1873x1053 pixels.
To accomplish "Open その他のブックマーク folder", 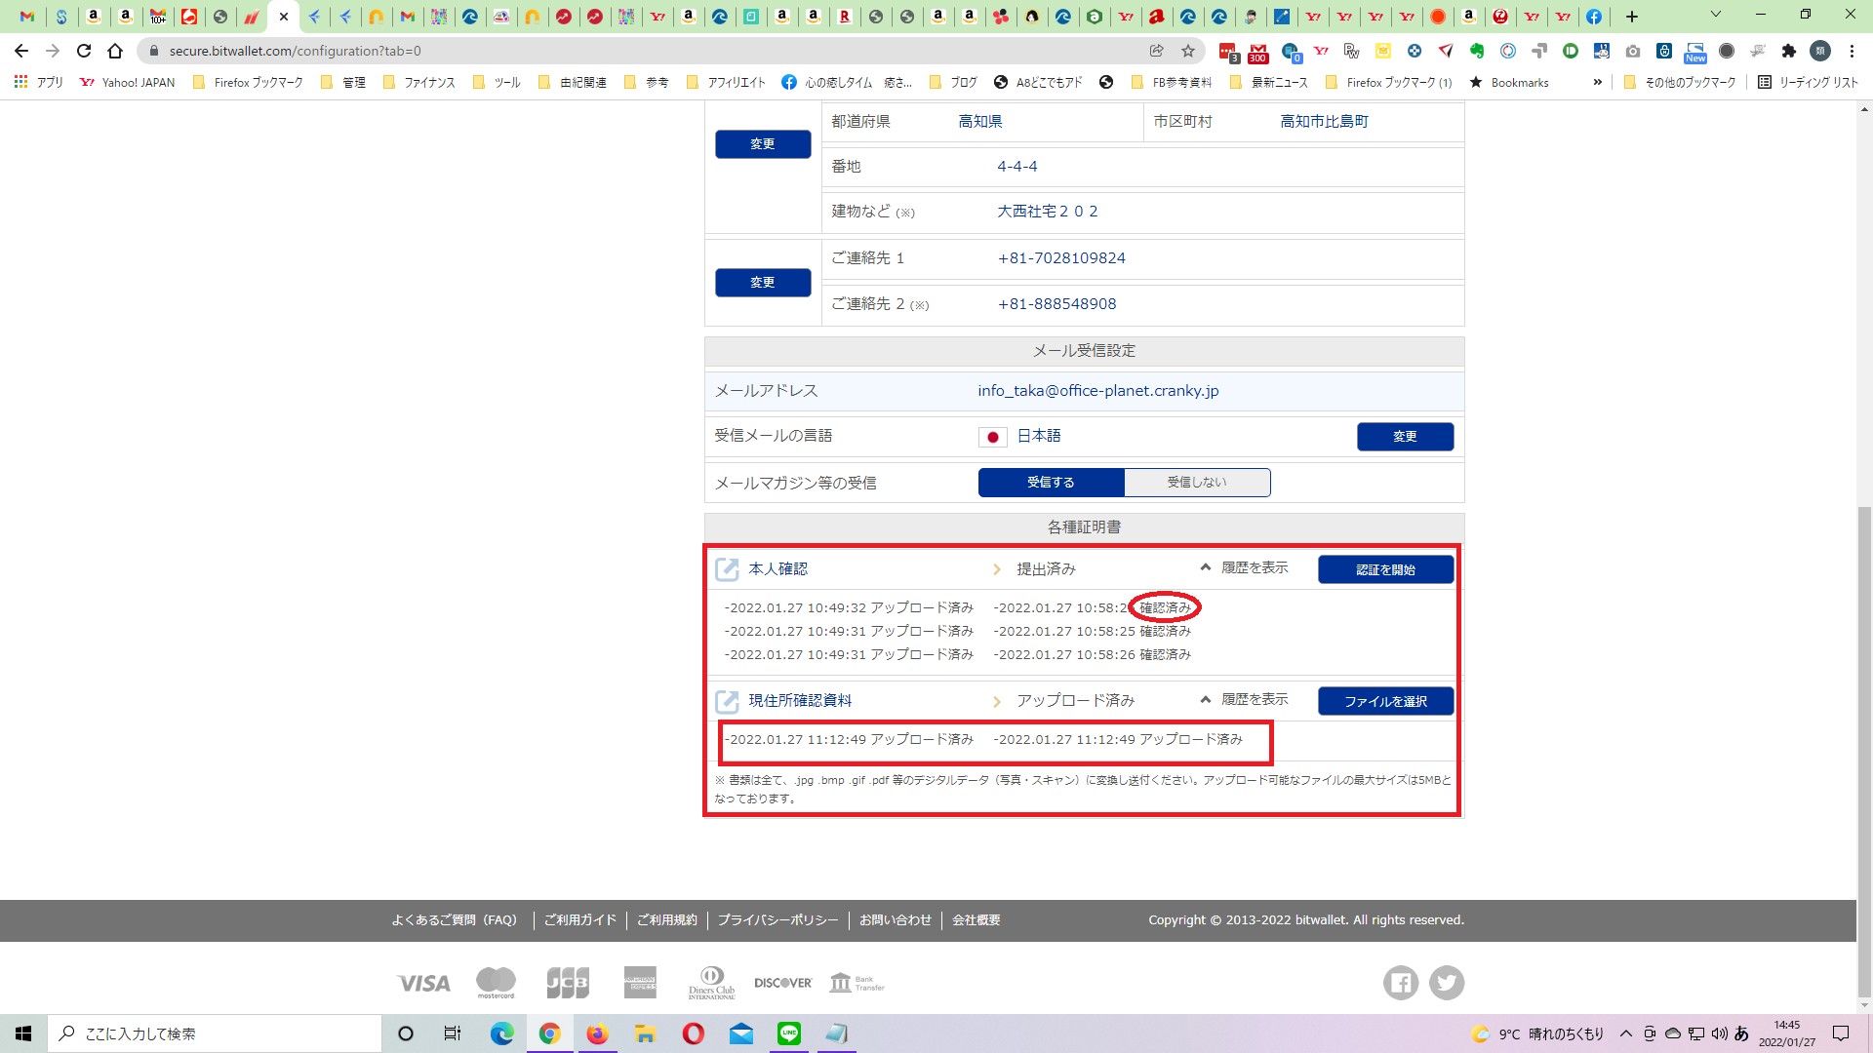I will [1680, 83].
